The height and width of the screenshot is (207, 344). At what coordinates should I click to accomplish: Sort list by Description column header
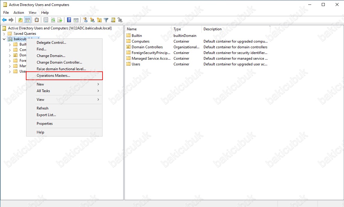236,29
